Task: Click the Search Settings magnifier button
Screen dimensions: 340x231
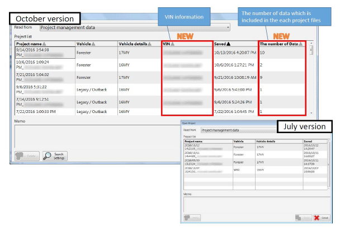Action: point(55,156)
